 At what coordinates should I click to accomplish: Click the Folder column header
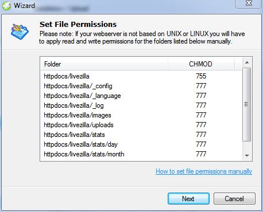coord(104,64)
